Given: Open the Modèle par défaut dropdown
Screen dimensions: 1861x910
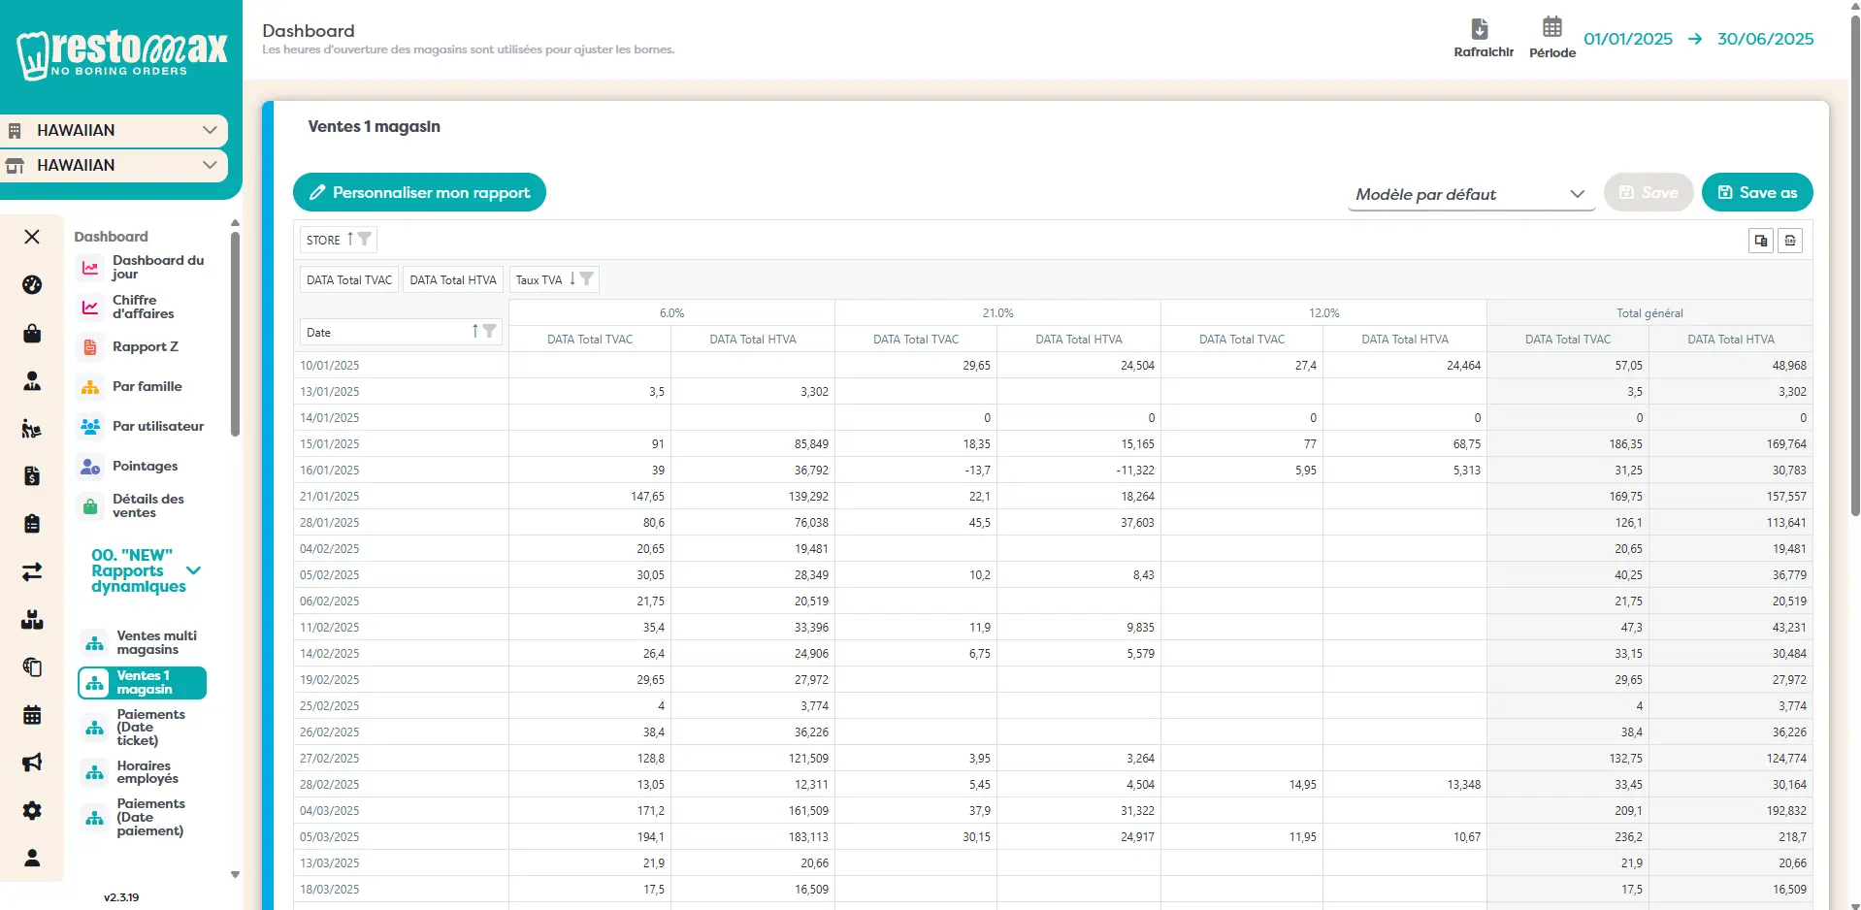Looking at the screenshot, I should [x=1471, y=194].
